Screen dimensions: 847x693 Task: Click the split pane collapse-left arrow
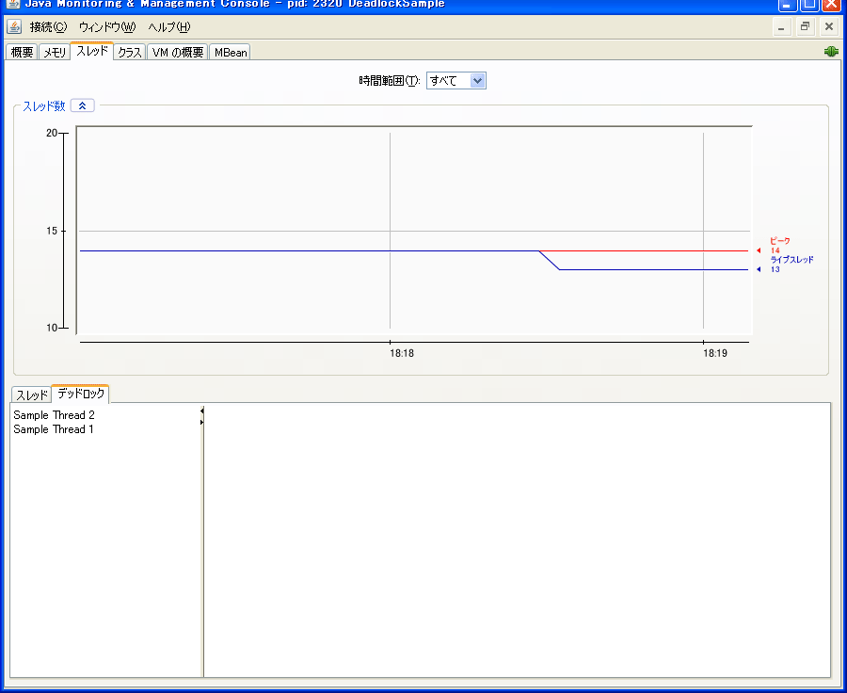pyautogui.click(x=202, y=411)
